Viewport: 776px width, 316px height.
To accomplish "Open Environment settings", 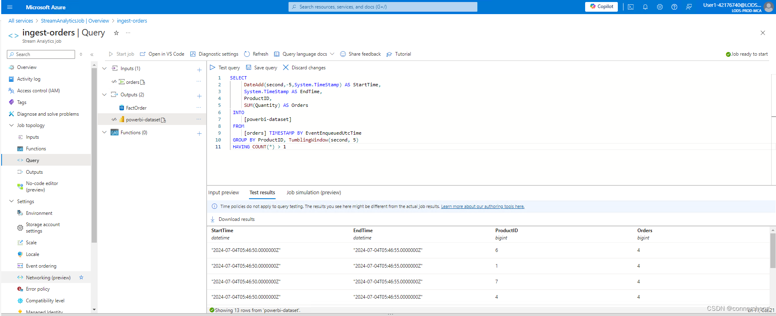I will click(39, 213).
